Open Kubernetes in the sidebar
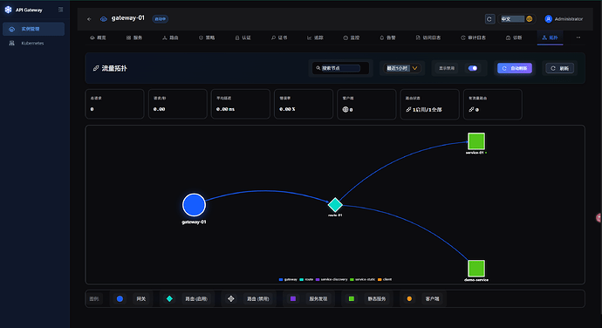Viewport: 602px width, 328px height. click(x=33, y=43)
